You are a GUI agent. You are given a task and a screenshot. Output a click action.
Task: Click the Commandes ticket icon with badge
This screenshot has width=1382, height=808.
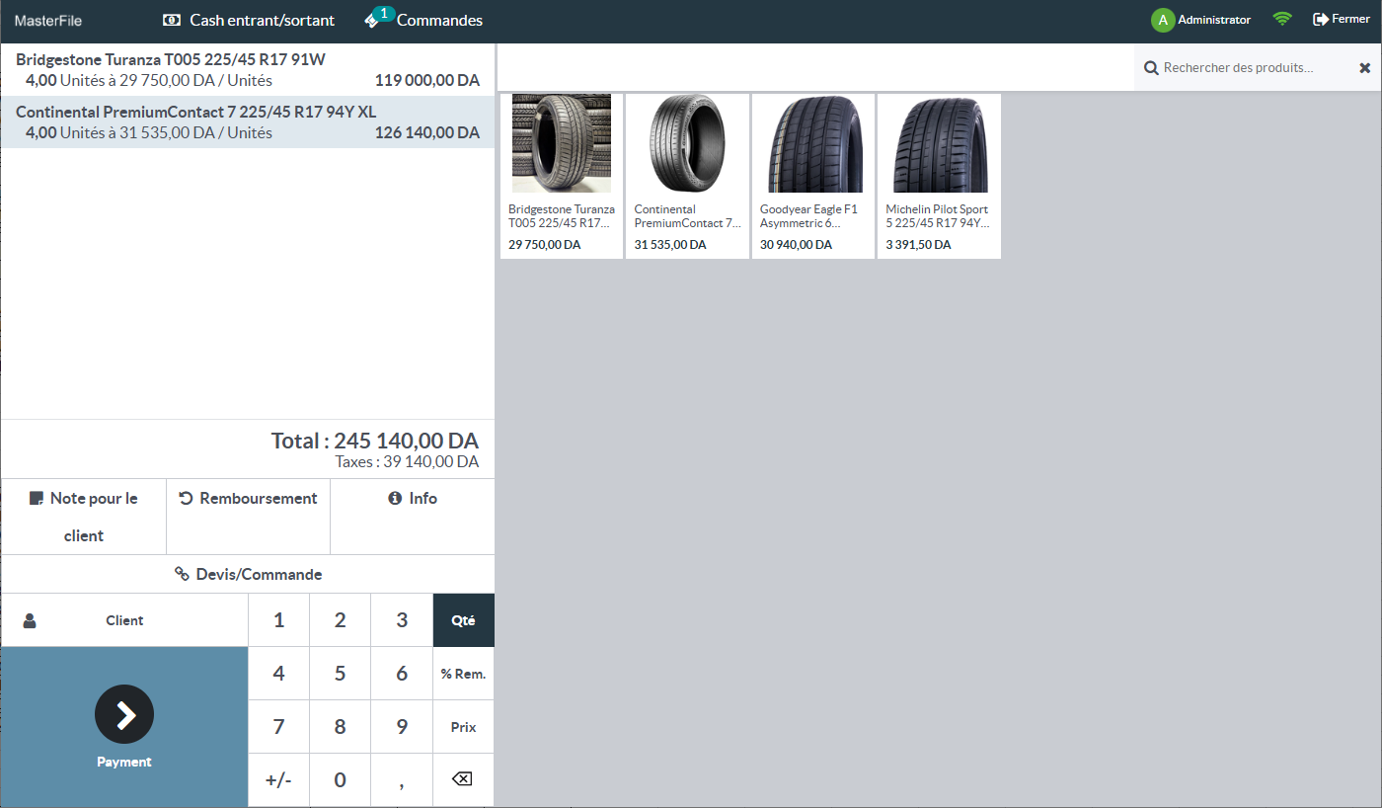(x=378, y=18)
